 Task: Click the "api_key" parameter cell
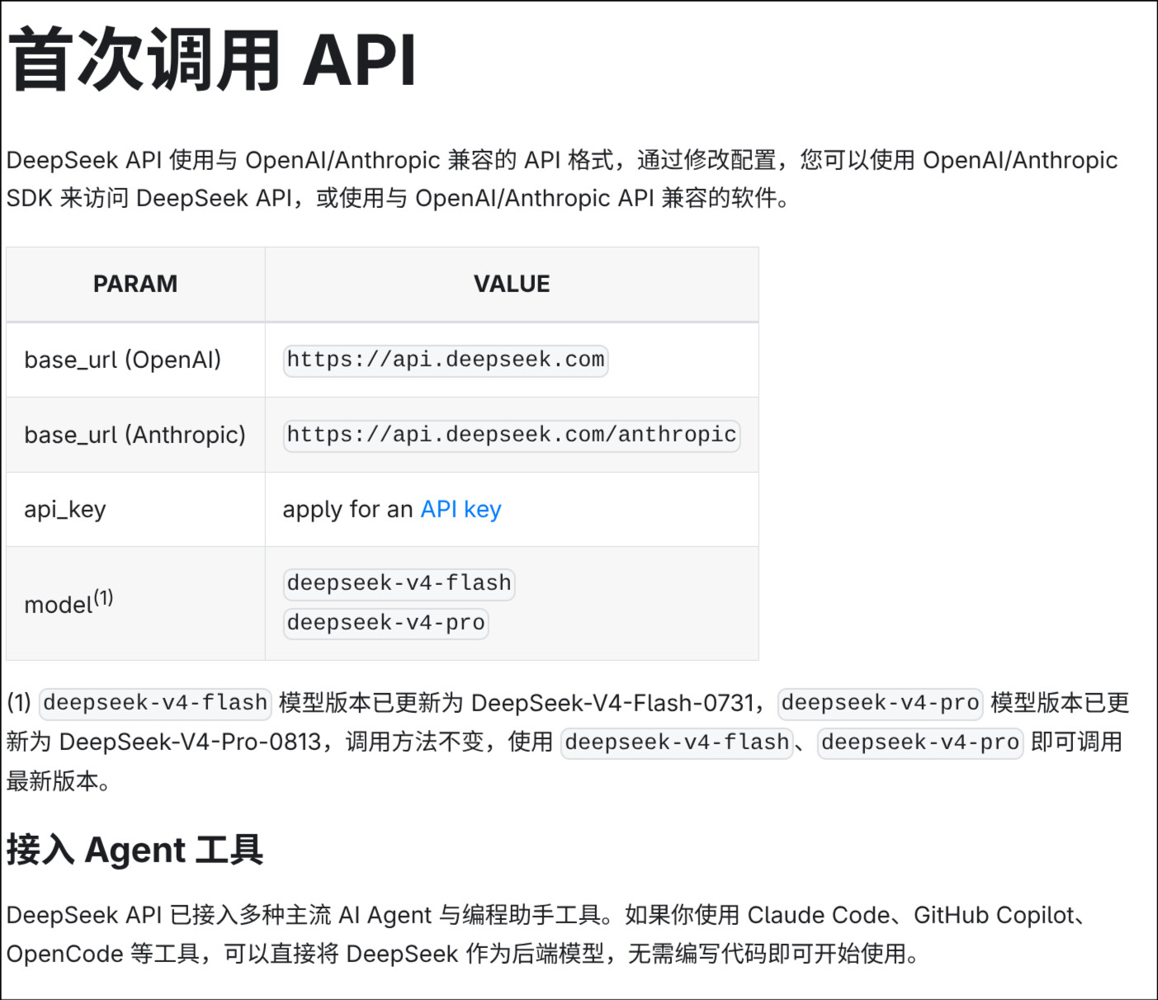point(135,509)
